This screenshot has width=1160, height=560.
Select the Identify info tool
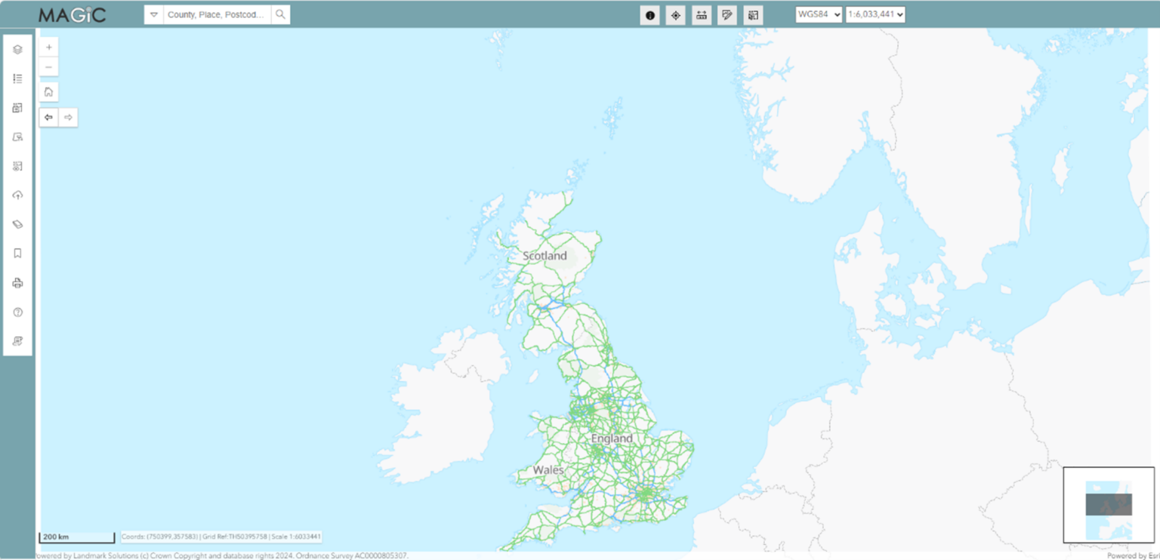pyautogui.click(x=649, y=15)
